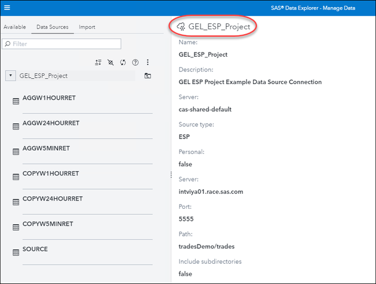Switch to the Available tab
376x284 pixels.
click(x=14, y=27)
